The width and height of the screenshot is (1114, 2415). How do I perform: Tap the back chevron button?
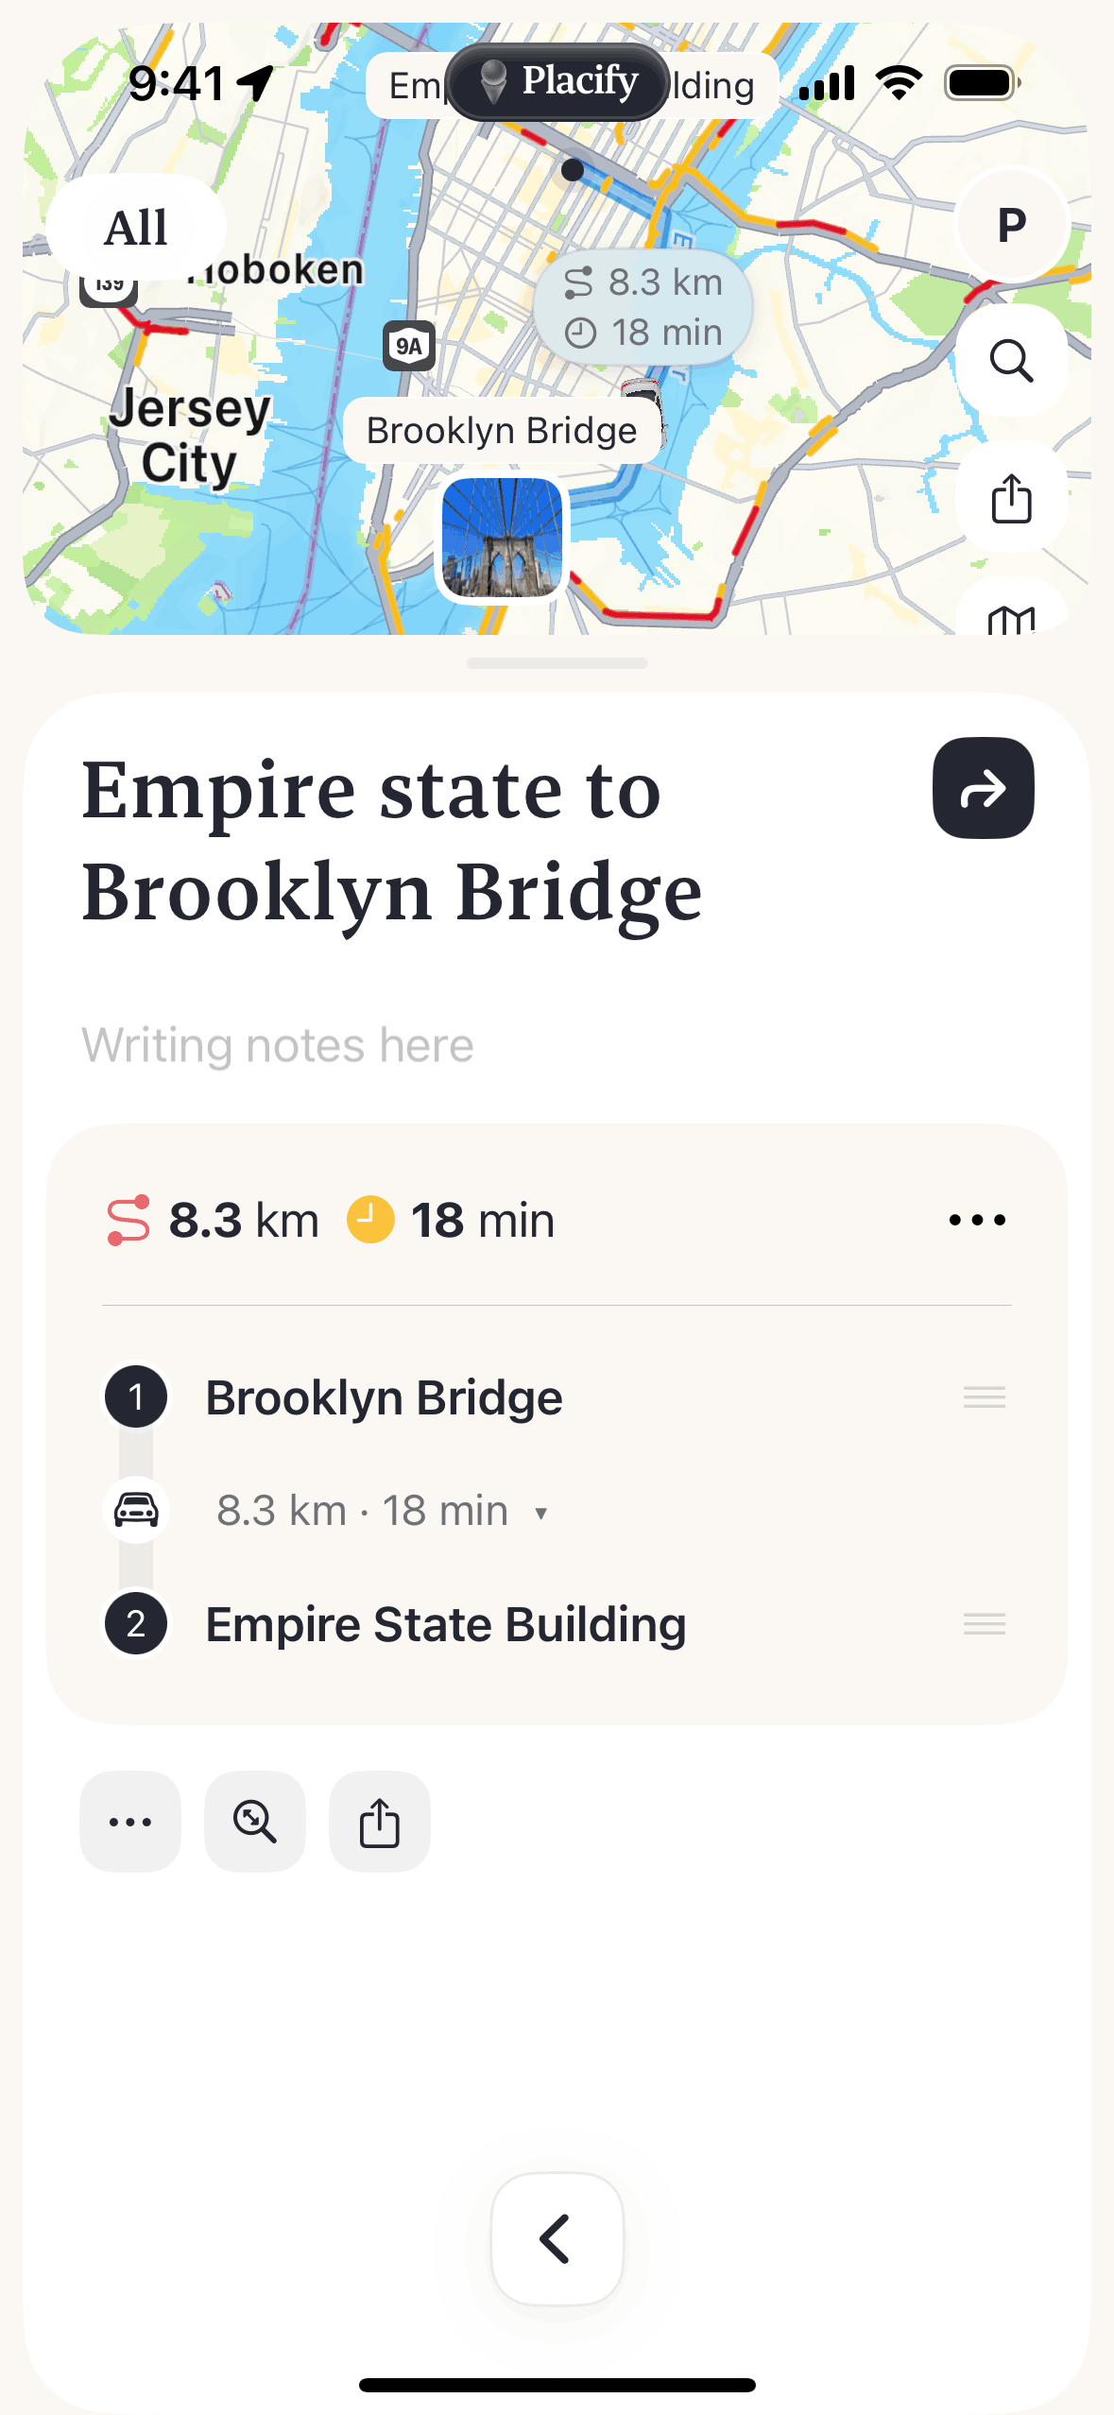click(x=557, y=2238)
